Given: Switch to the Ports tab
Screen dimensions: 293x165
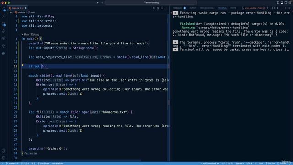Looking at the screenshot, I should tap(233, 8).
